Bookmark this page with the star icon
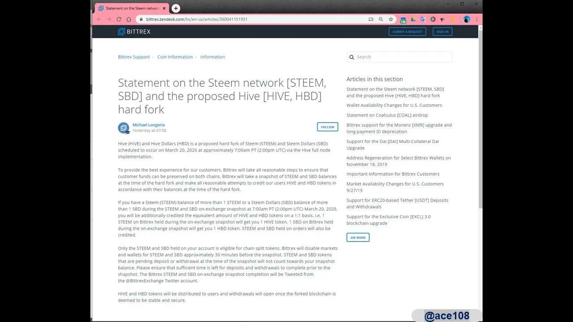Screen dimensions: 573x322 [x=391, y=19]
